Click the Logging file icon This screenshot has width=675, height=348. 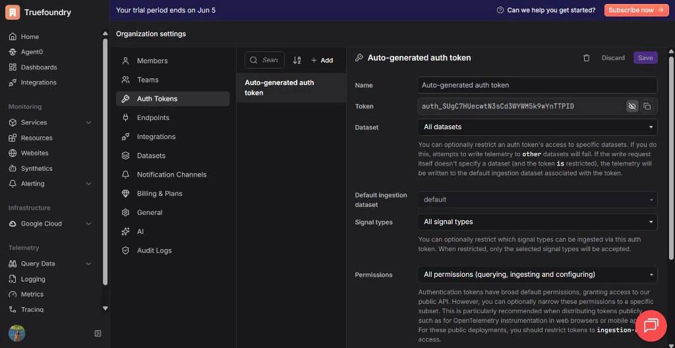(13, 279)
